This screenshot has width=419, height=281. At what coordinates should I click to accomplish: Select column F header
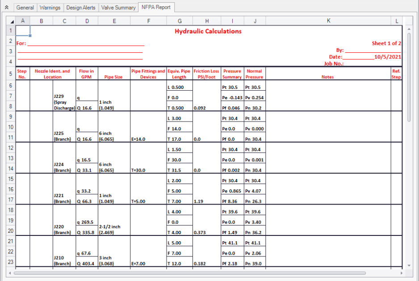149,21
